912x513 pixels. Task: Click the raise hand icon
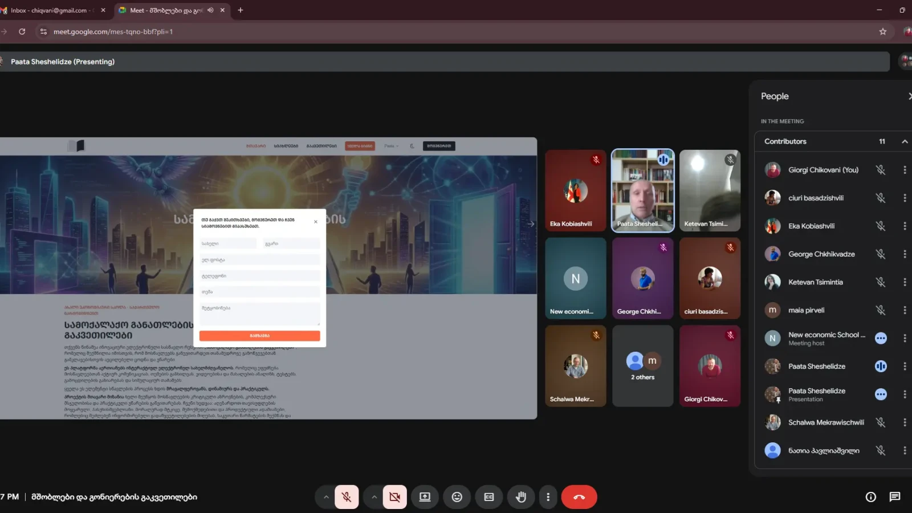[521, 497]
